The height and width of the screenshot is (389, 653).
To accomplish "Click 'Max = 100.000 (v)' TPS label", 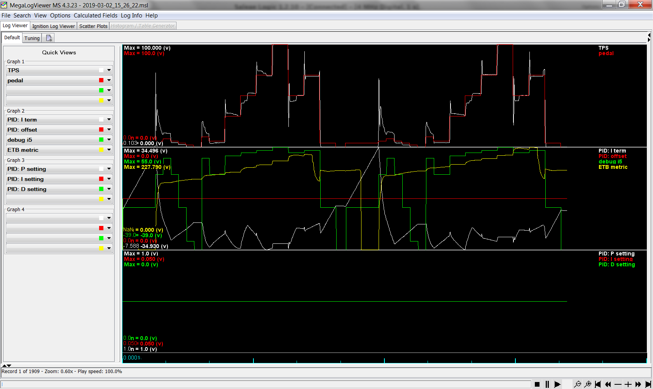I will tap(147, 48).
